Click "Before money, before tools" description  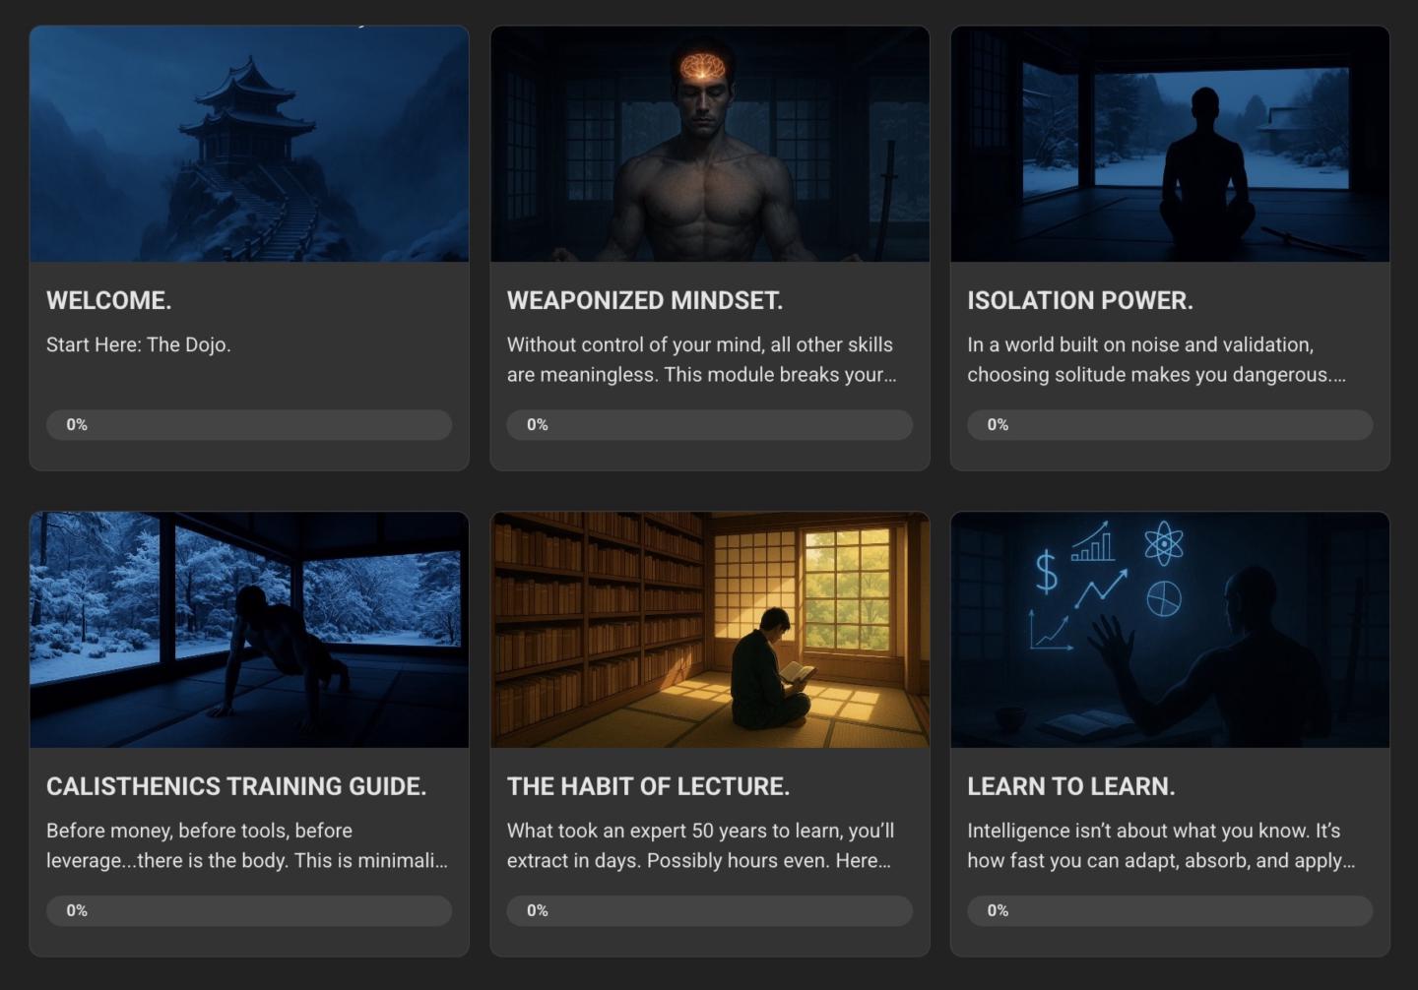click(x=247, y=846)
